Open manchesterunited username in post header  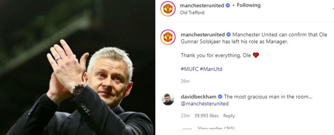(202, 6)
